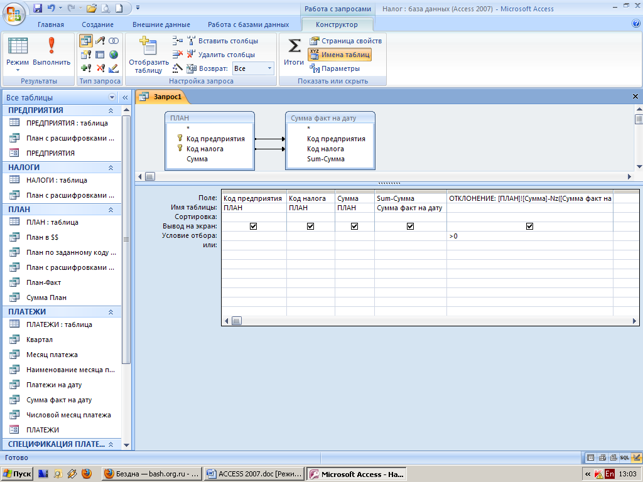Select the Select query type icon
Screen dimensions: 643x482
[86, 41]
